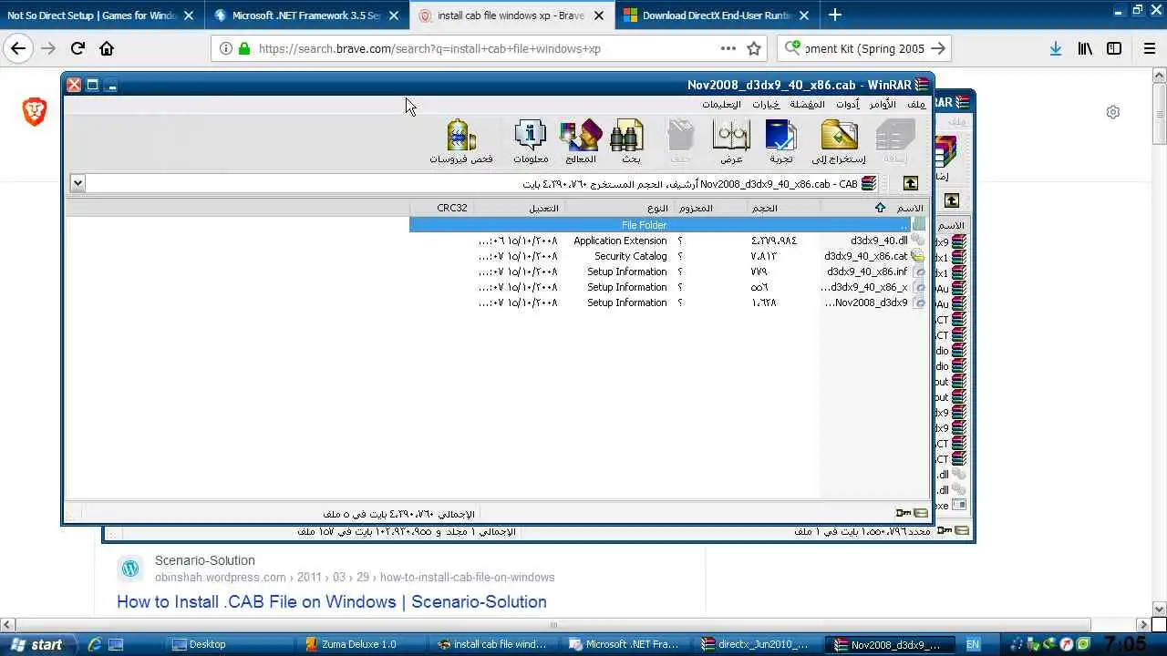This screenshot has width=1167, height=656.
Task: Click the EN language indicator in taskbar
Action: [973, 644]
